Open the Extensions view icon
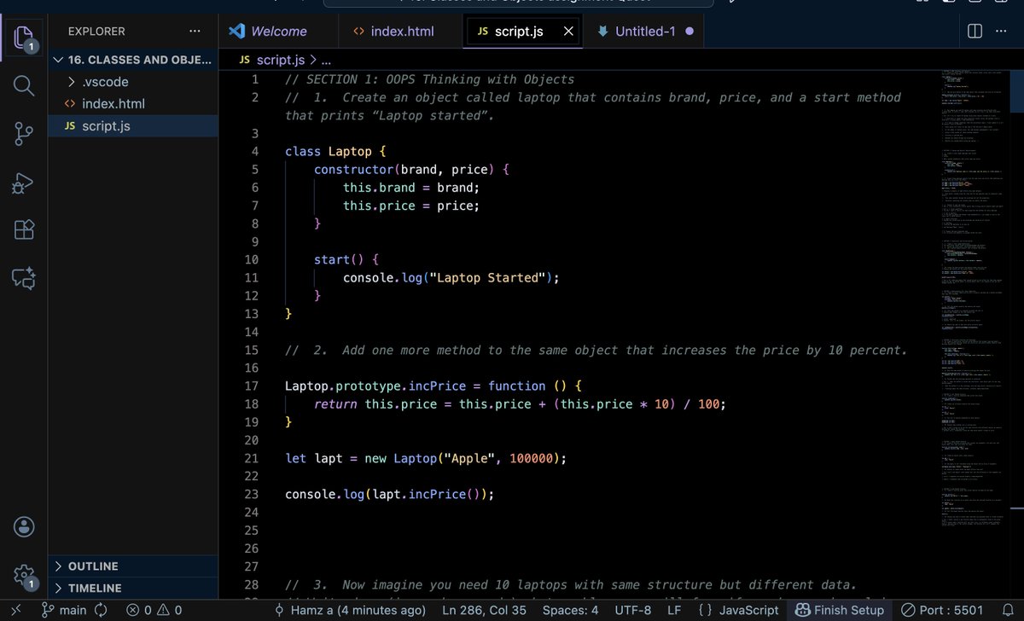Image resolution: width=1024 pixels, height=621 pixels. pyautogui.click(x=23, y=229)
